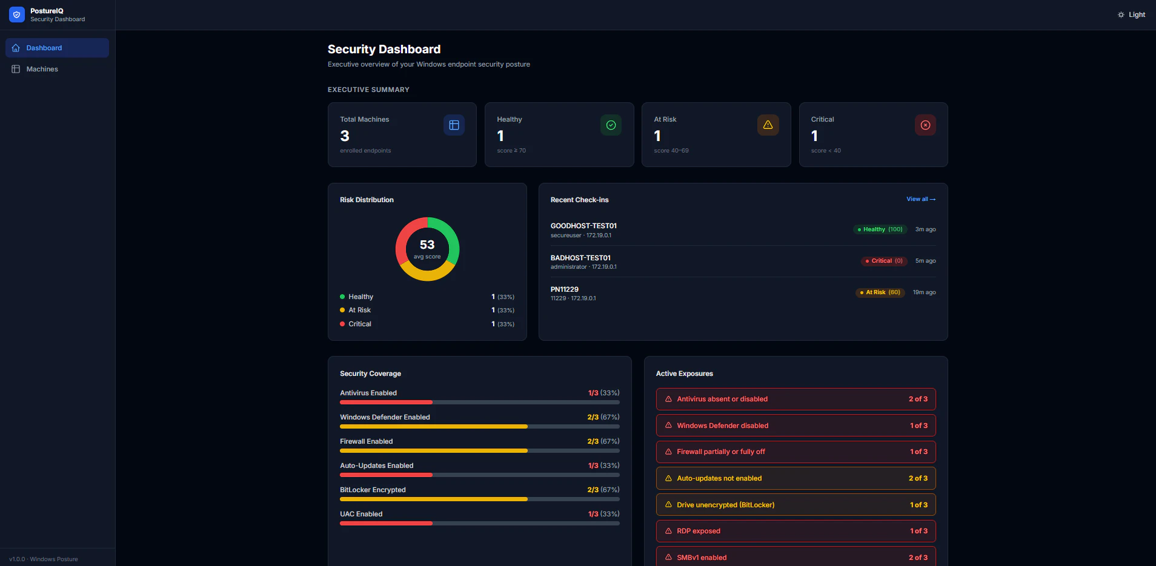Image resolution: width=1156 pixels, height=566 pixels.
Task: Click warning icon beside Windows Defender disabled
Action: (668, 426)
